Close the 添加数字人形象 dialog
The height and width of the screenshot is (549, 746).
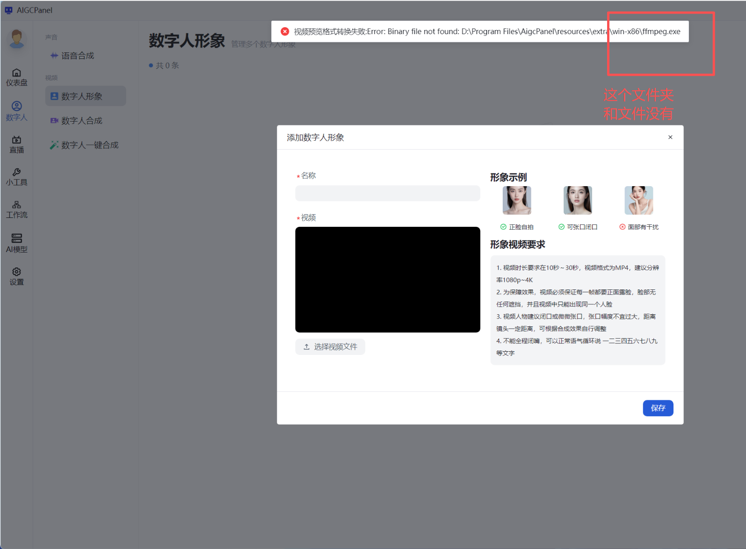670,137
